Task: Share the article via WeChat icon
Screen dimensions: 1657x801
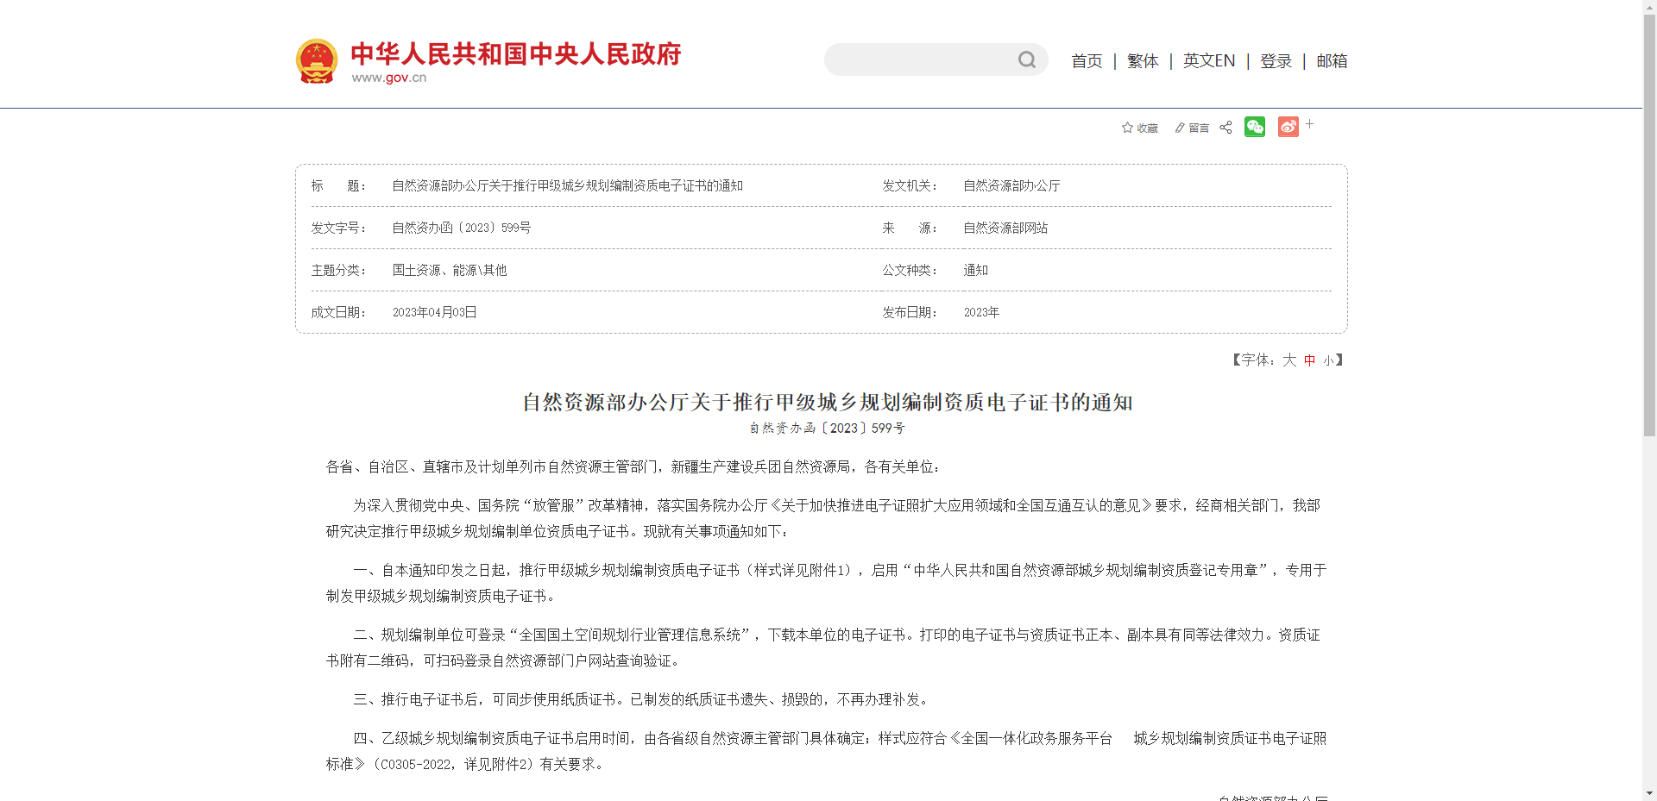Action: pos(1254,127)
